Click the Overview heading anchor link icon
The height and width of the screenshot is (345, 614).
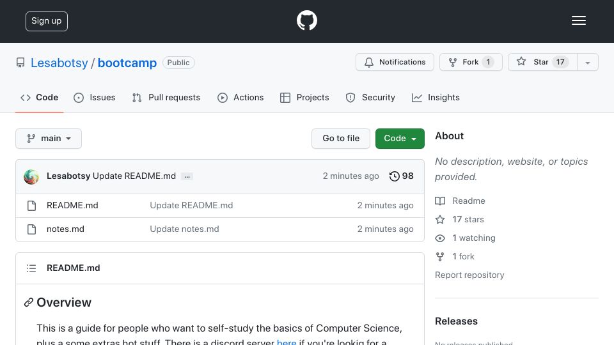coord(28,302)
